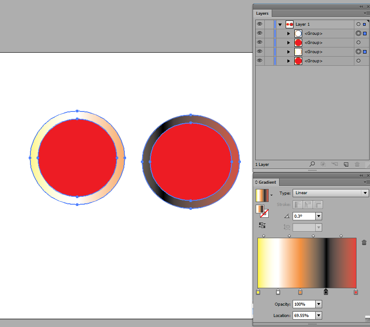Open the gradient swatch preset dropdown arrow
Screen dimensions: 370x327
pyautogui.click(x=271, y=195)
